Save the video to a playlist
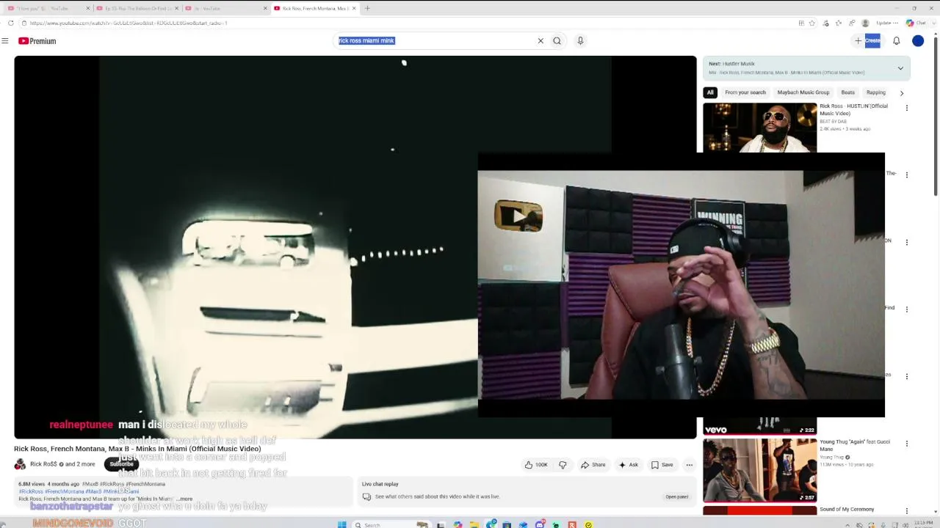Image resolution: width=940 pixels, height=528 pixels. click(662, 464)
